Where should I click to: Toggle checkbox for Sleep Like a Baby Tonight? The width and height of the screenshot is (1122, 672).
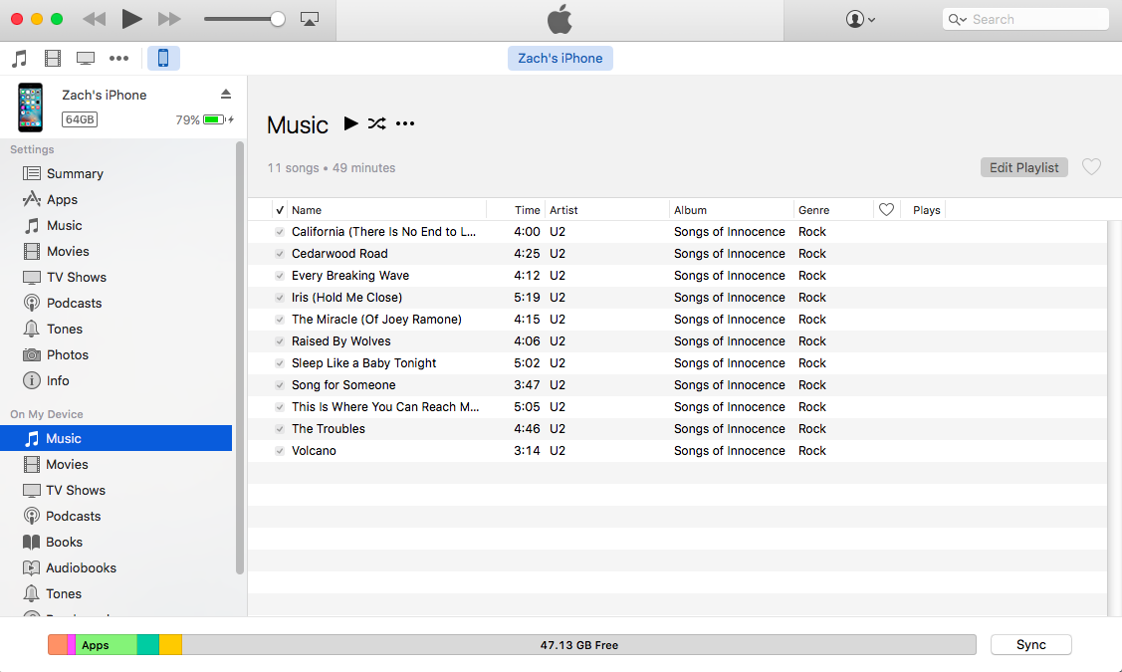[x=280, y=363]
